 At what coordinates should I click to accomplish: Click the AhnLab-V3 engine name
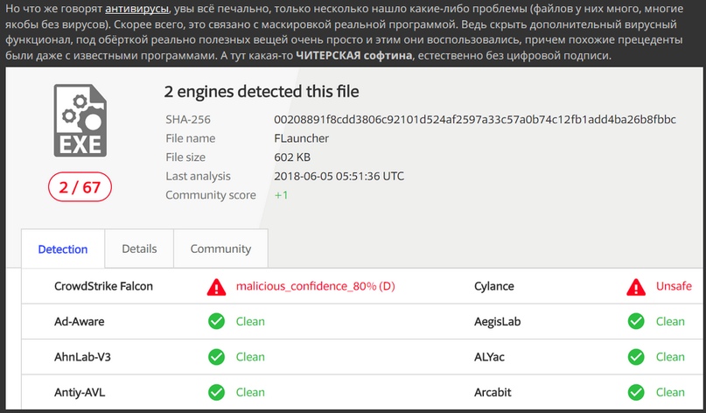82,357
